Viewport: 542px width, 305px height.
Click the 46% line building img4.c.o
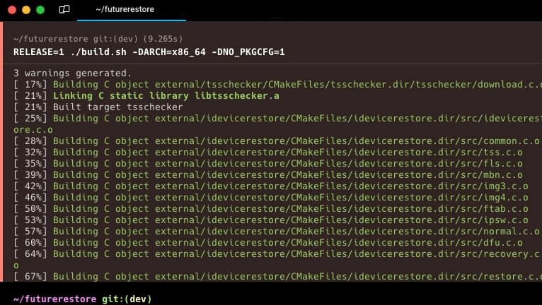pos(271,198)
